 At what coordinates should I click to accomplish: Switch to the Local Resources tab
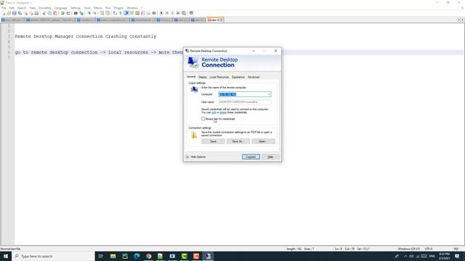219,77
